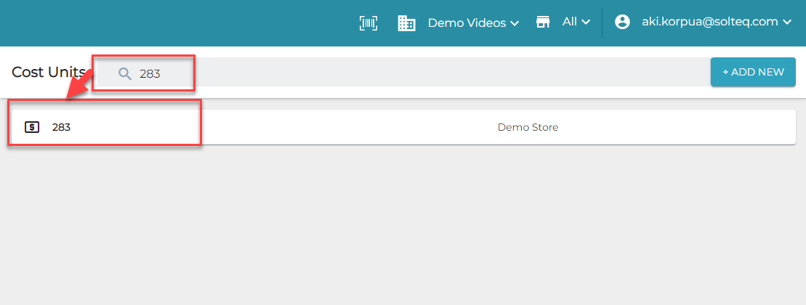Expand the chevron beside Demo Videos

click(515, 23)
